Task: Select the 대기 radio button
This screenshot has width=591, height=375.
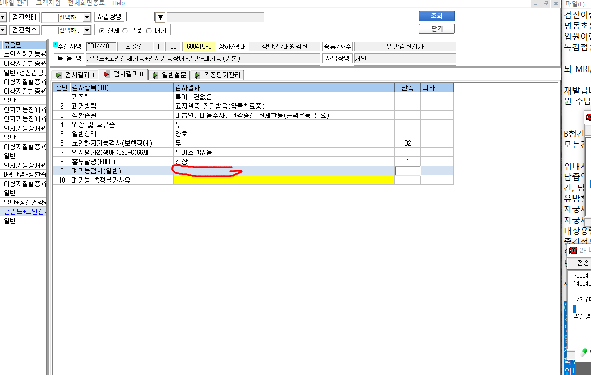Action: point(149,30)
